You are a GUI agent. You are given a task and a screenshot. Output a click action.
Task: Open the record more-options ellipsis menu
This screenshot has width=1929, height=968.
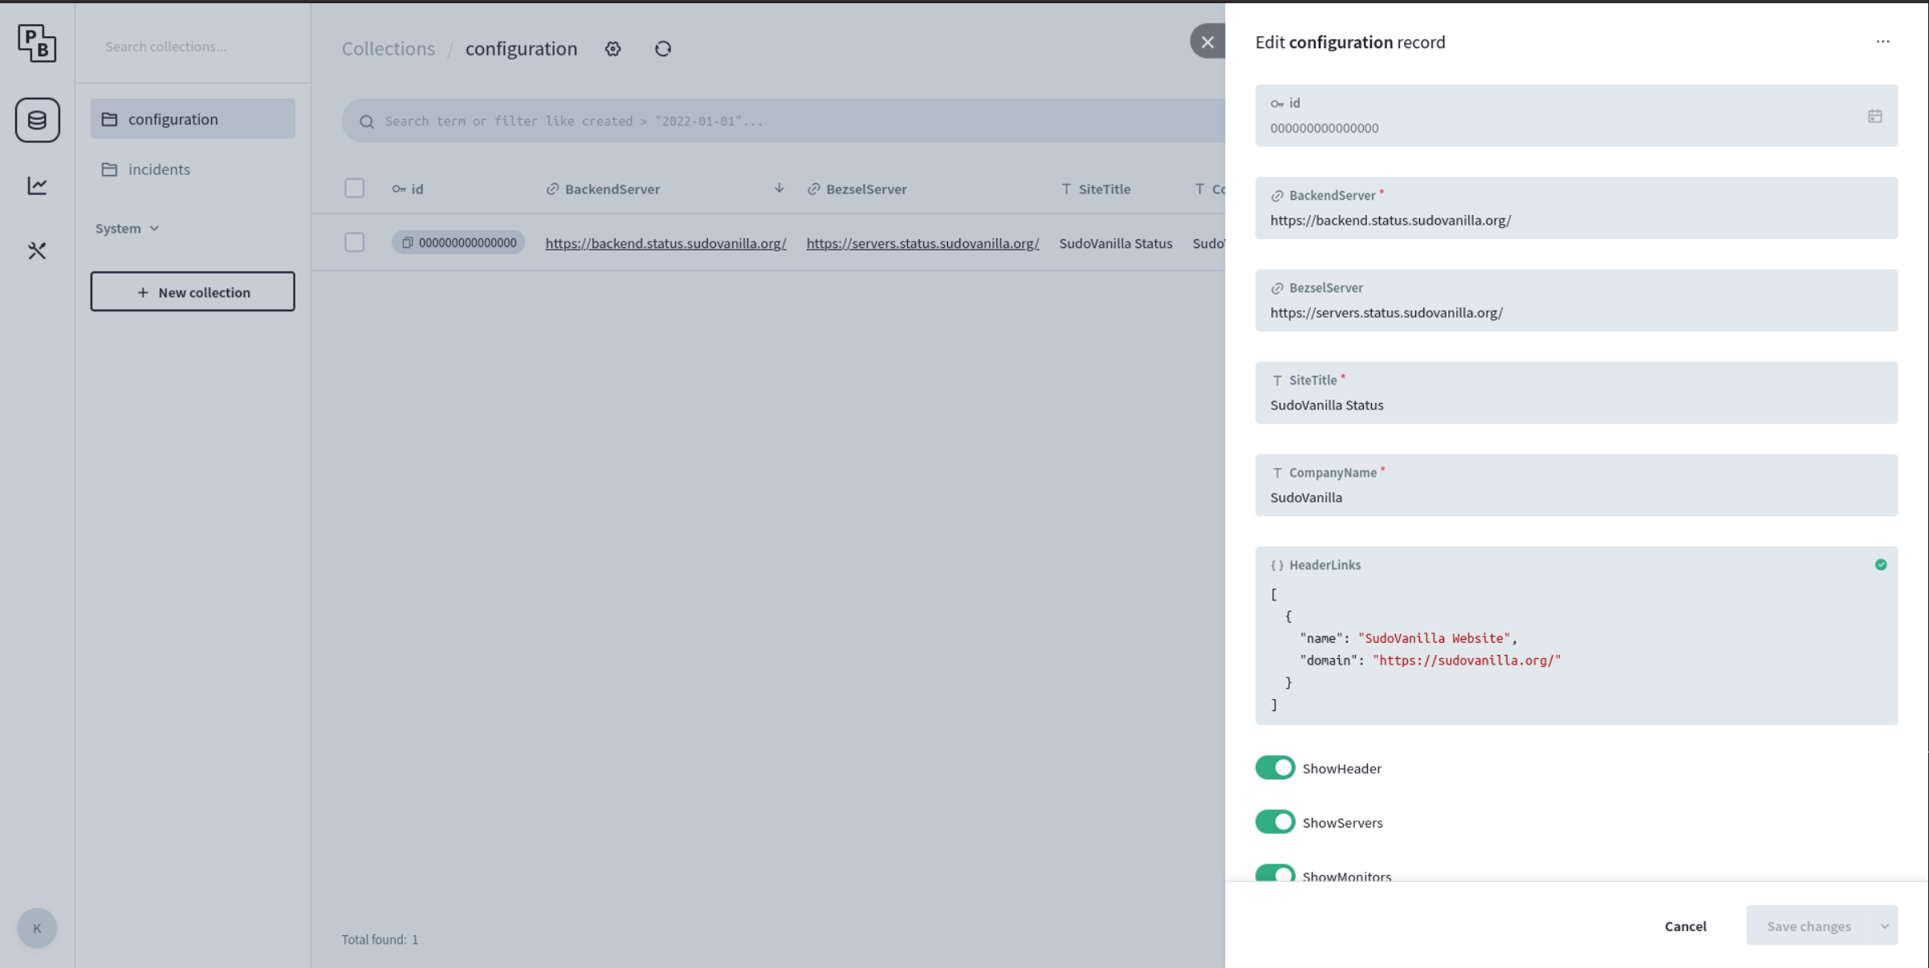pos(1882,42)
